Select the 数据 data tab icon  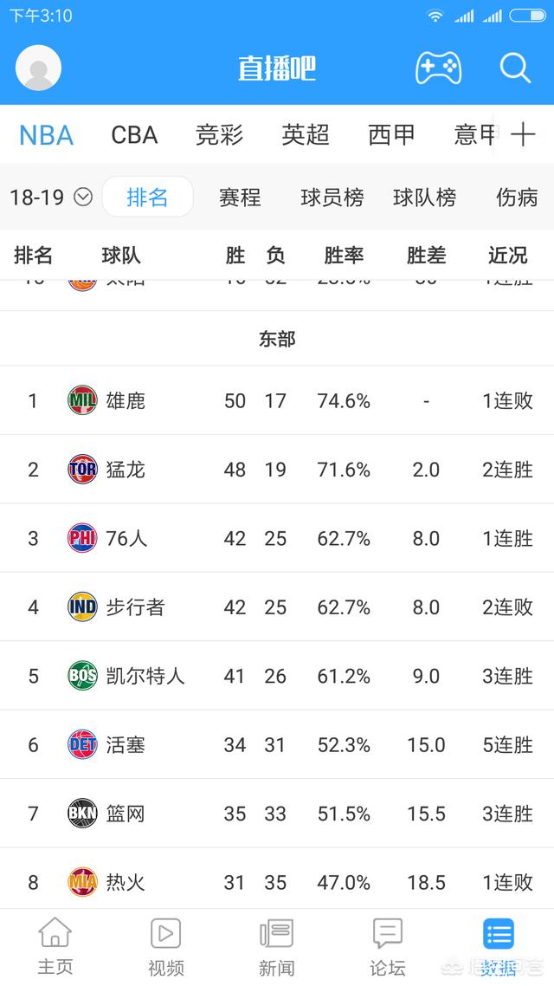tap(499, 934)
